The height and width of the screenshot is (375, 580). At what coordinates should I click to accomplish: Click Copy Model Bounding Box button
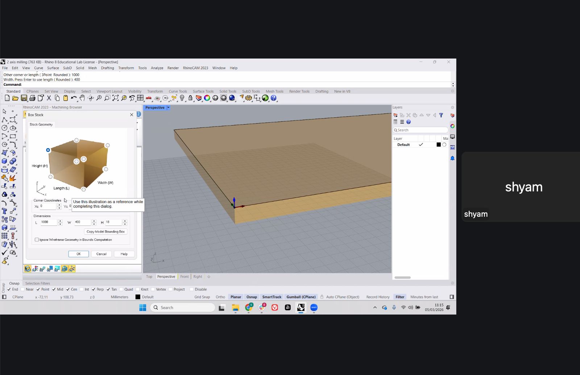105,232
